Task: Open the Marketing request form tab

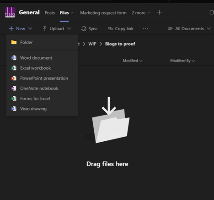Action: click(103, 13)
